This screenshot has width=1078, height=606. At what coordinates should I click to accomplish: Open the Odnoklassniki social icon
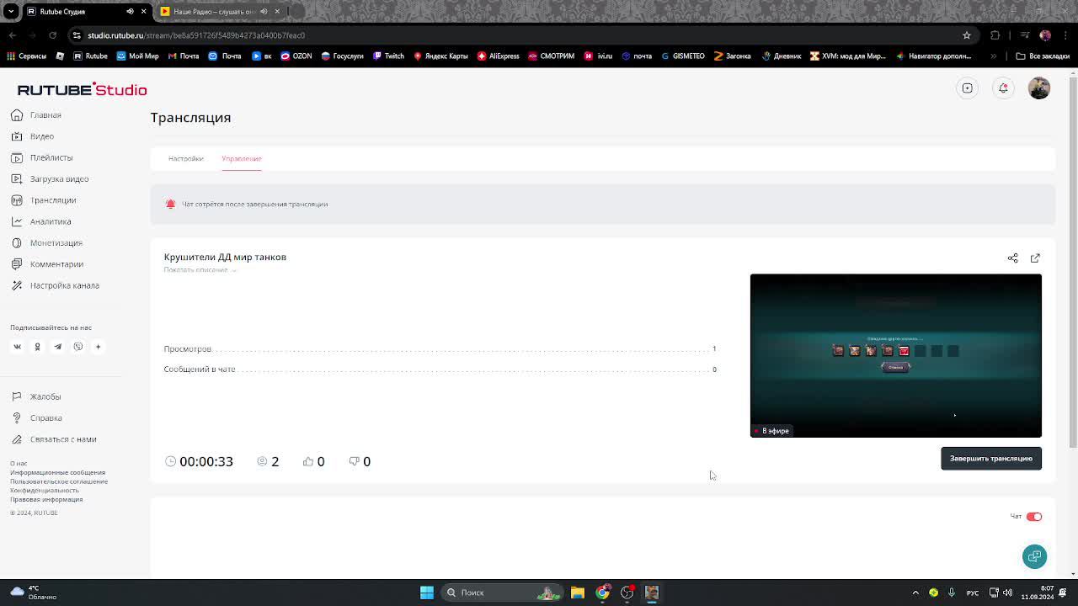pyautogui.click(x=37, y=347)
